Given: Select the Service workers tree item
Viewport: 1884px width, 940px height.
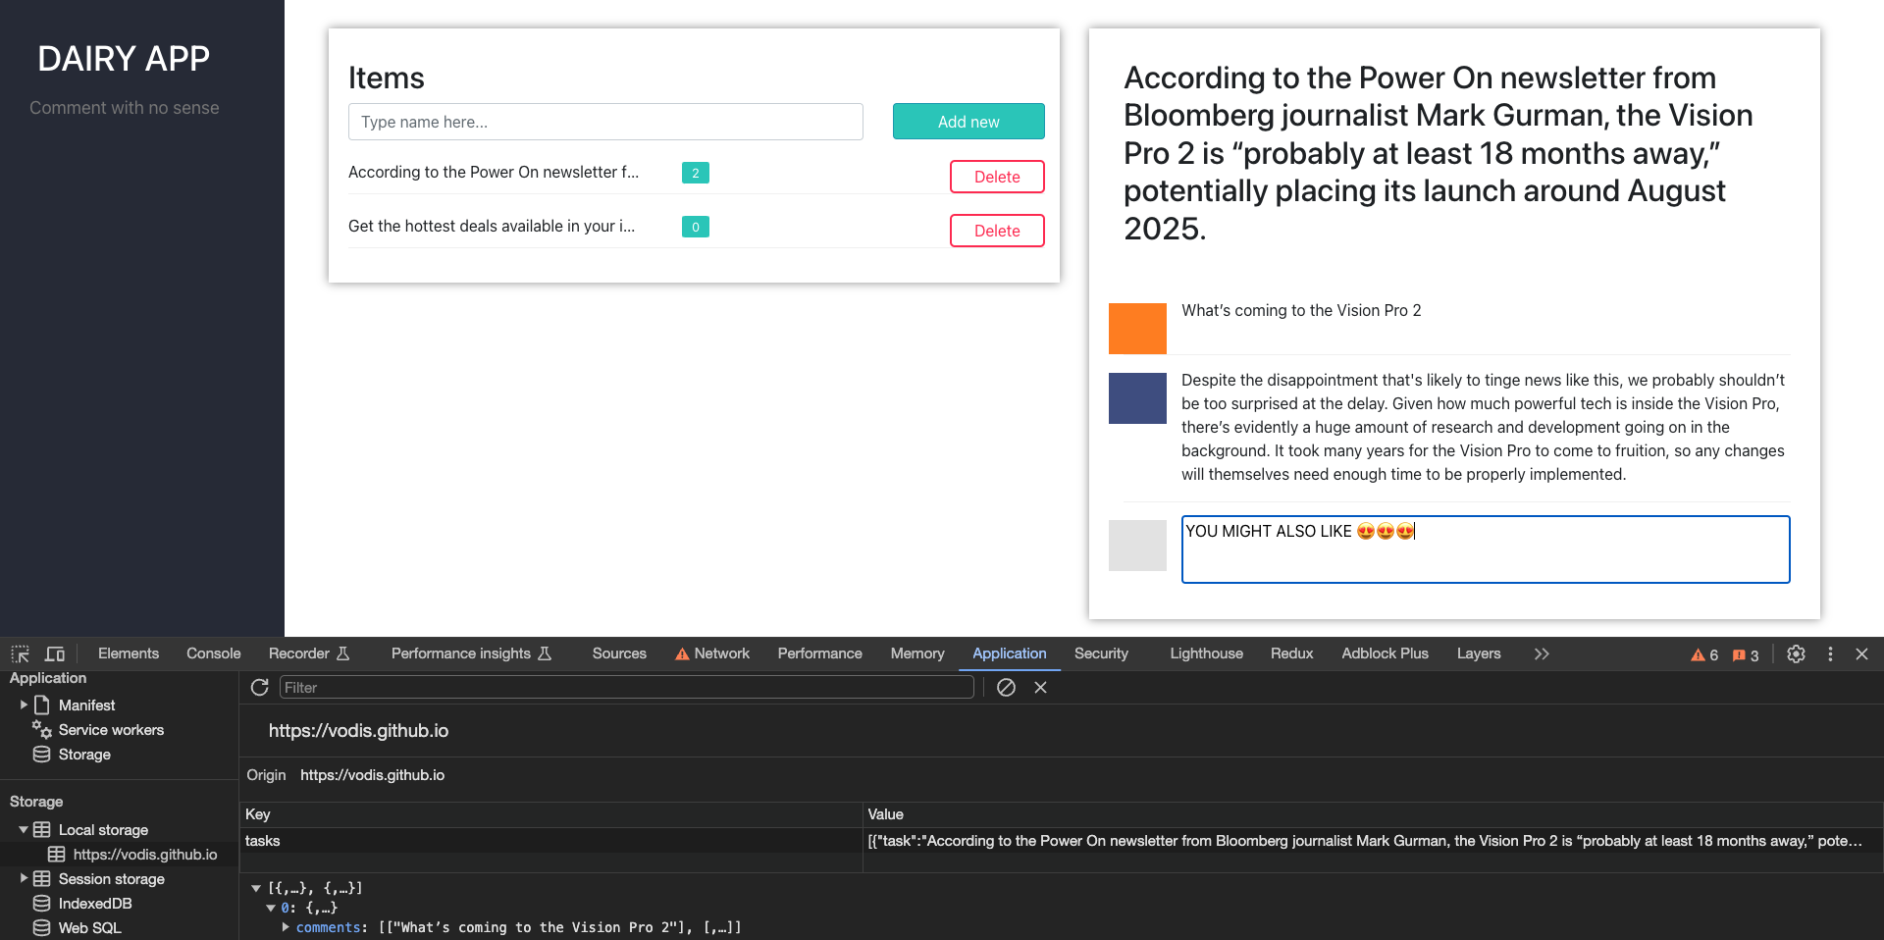Looking at the screenshot, I should [111, 729].
